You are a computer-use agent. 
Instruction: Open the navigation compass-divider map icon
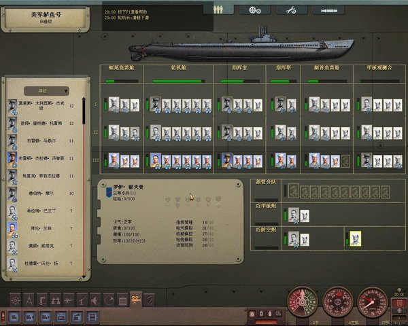29,300
